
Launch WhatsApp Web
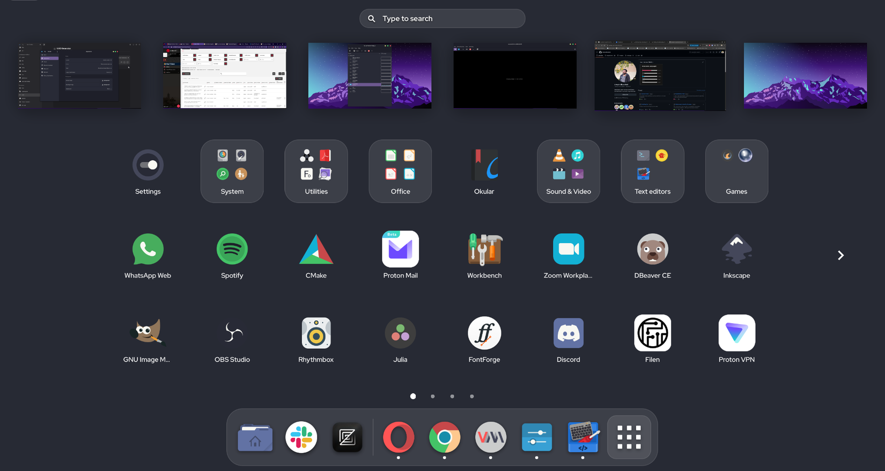click(x=147, y=256)
